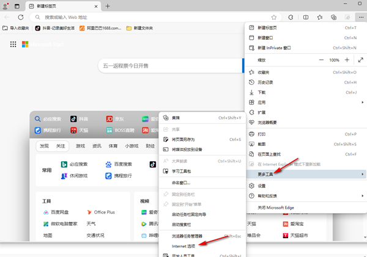Viewport: 367px width, 257px height.
Task: Open 抖音-记录美好生活 bookmark
Action: tap(55, 28)
